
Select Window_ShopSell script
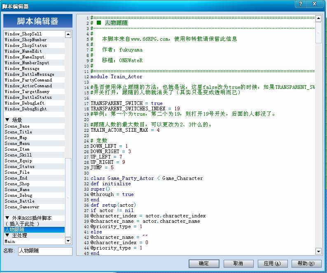[35, 34]
